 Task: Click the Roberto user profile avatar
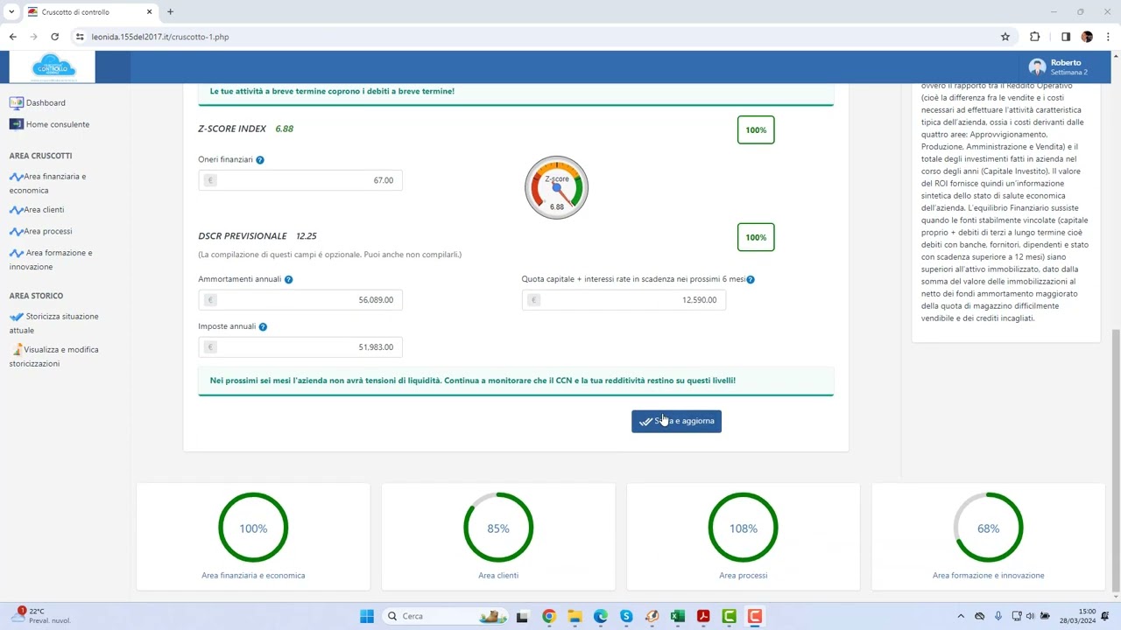(x=1037, y=67)
